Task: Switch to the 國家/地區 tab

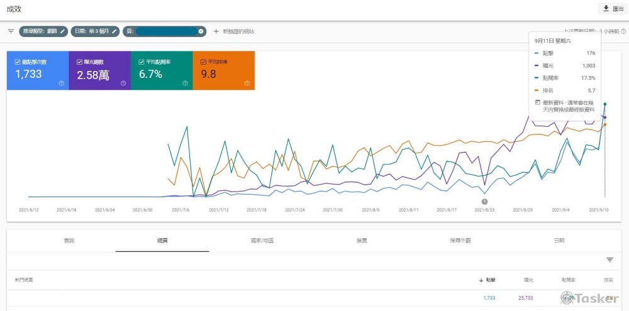Action: 262,241
